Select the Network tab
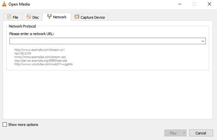This screenshot has width=217, height=140. point(57,17)
